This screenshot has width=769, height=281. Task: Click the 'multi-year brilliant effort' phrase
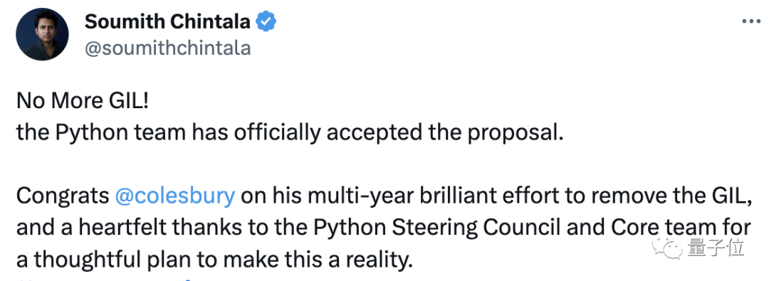coord(399,196)
